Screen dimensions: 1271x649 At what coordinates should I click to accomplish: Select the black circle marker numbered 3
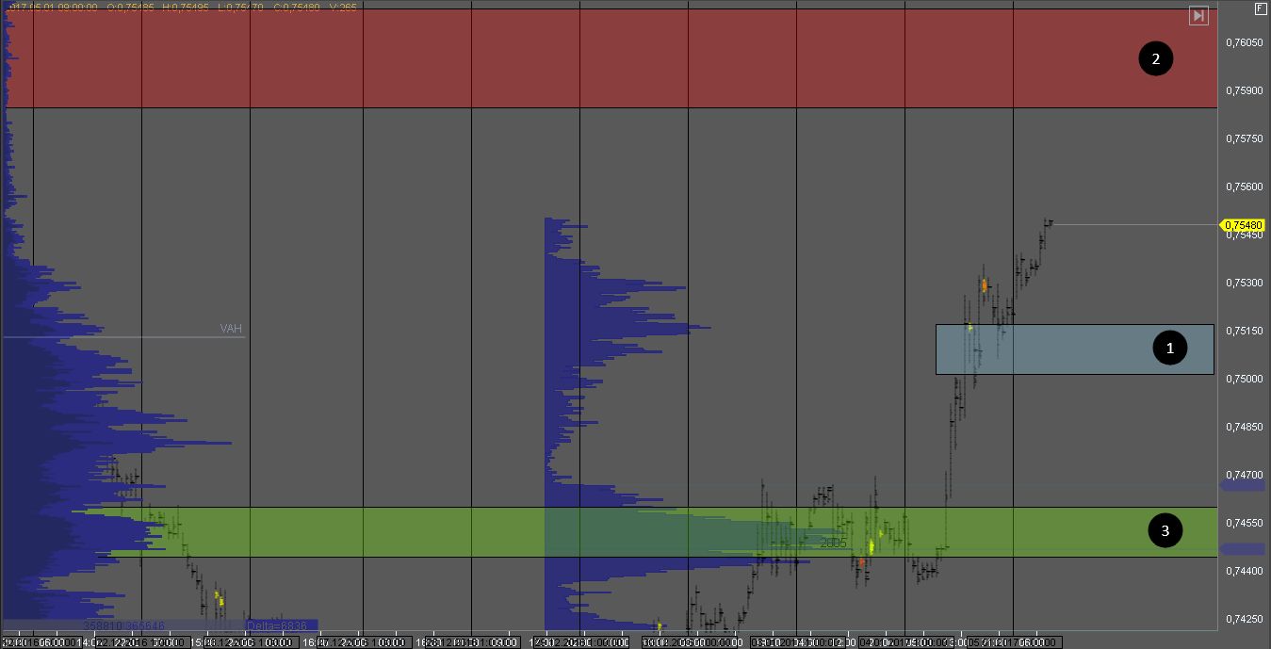pyautogui.click(x=1165, y=531)
